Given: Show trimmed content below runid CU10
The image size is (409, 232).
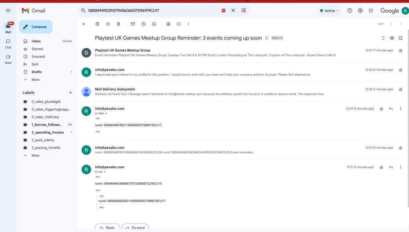Looking at the screenshot, I should pos(98,190).
